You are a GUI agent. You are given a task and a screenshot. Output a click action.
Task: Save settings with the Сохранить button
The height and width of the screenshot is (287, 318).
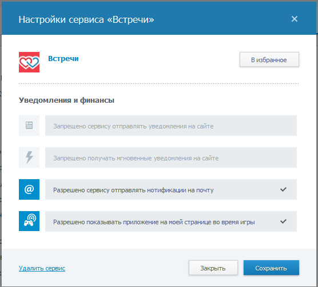click(x=271, y=268)
